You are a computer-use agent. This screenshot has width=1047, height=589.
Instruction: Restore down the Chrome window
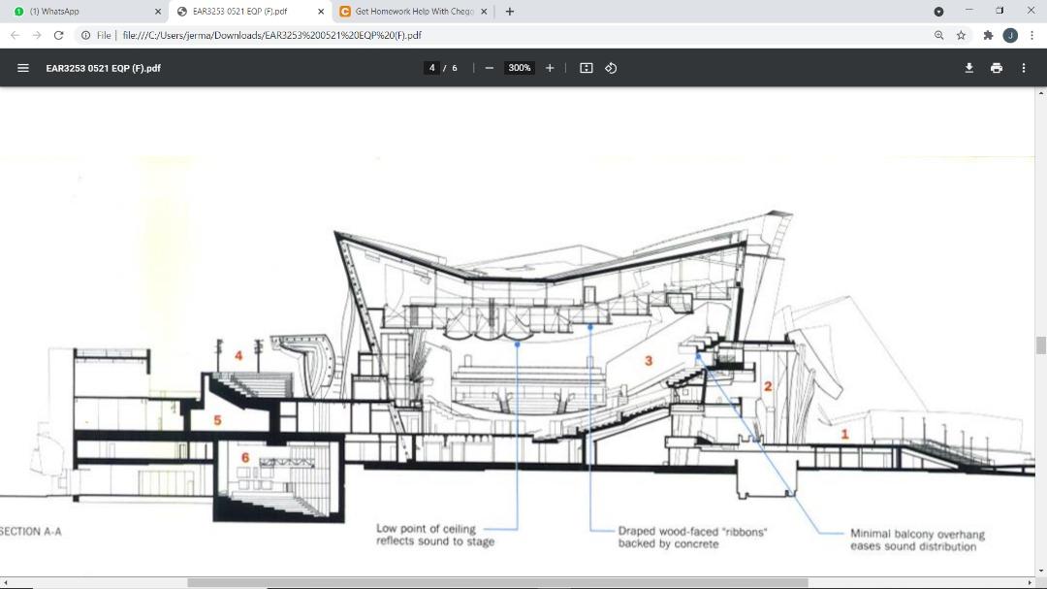(x=999, y=11)
